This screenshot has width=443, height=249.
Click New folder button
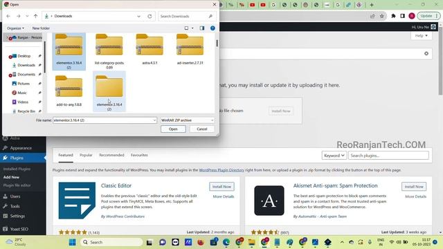pos(41,28)
